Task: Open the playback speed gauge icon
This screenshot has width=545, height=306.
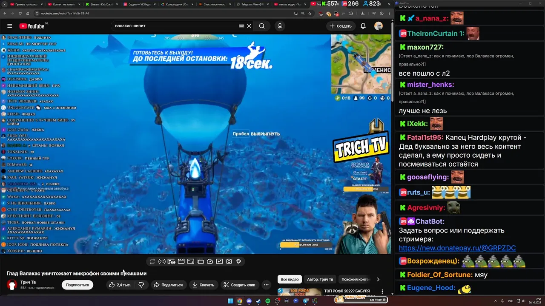Action: click(210, 261)
